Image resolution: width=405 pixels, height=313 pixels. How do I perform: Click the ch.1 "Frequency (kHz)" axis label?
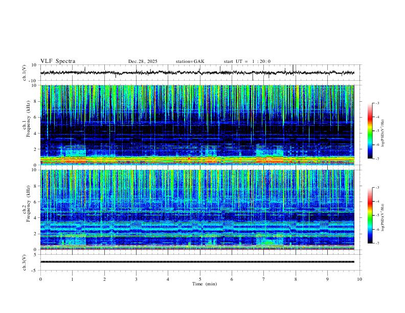[28, 119]
